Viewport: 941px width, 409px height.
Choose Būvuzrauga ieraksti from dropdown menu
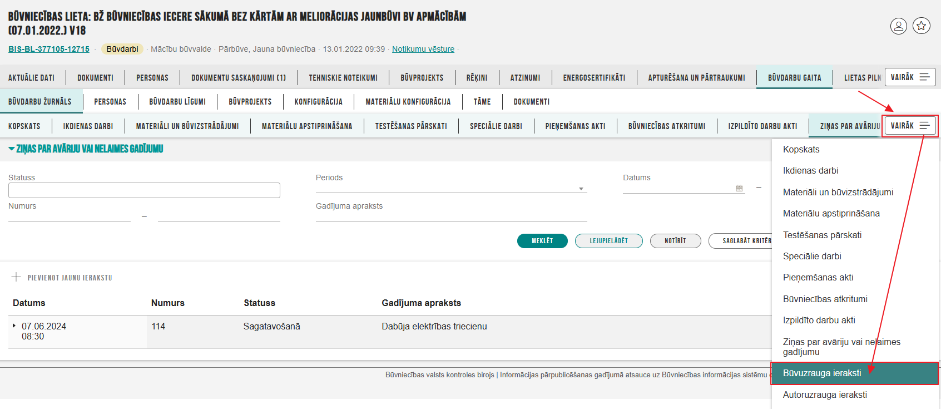pos(855,373)
